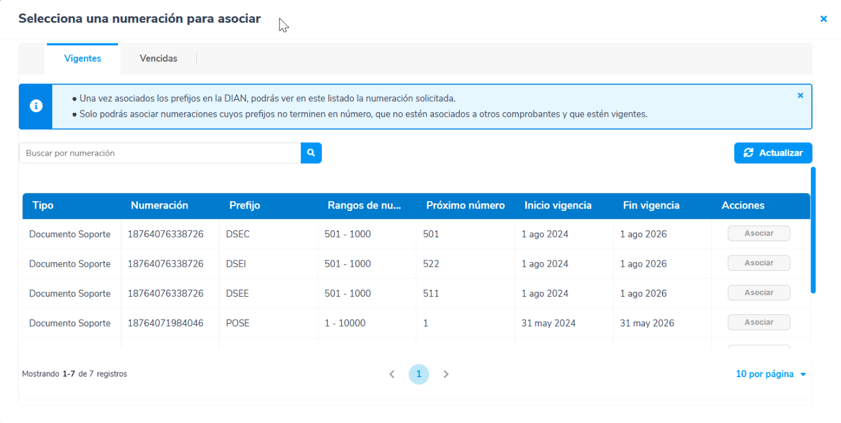Click the Actualizar refresh button
The image size is (841, 423).
click(773, 153)
